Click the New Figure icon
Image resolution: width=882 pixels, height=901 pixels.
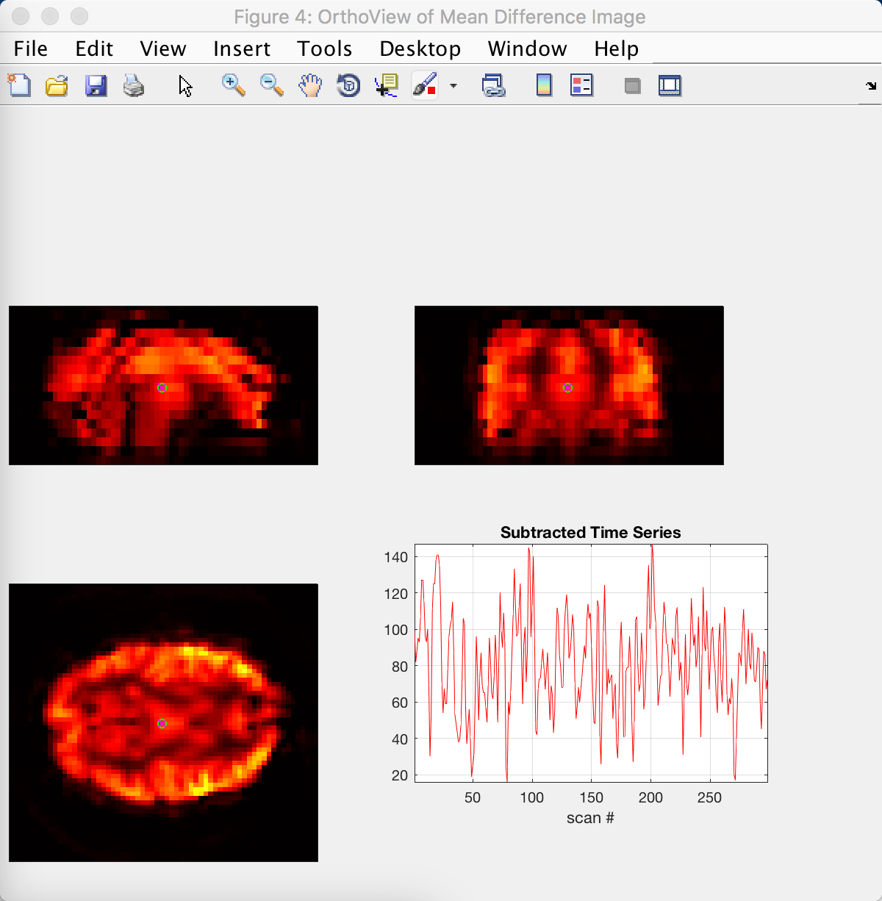(x=20, y=86)
